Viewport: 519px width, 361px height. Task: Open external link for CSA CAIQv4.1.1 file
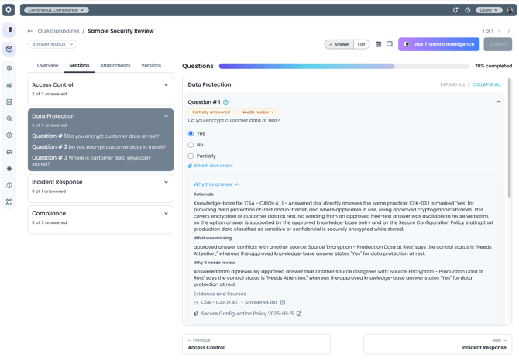pos(283,302)
